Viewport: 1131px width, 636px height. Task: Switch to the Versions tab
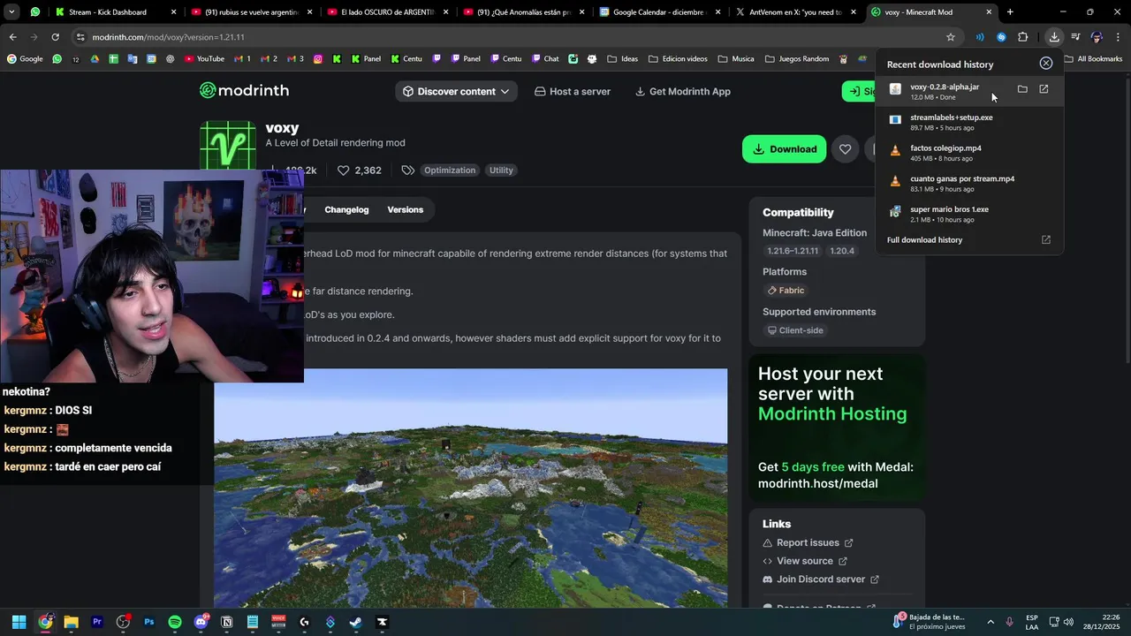click(406, 209)
